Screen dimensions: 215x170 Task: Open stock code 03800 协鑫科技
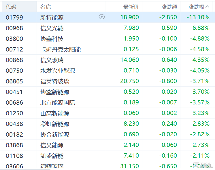click(108, 39)
